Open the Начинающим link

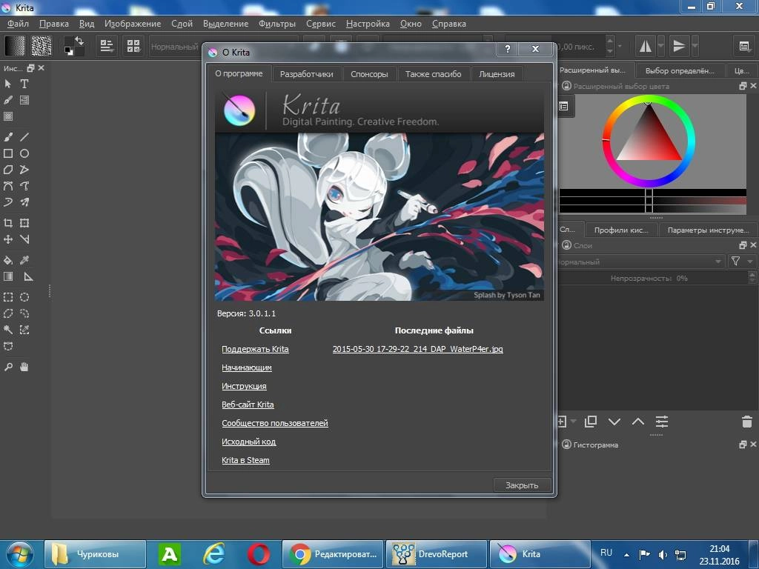(x=247, y=367)
